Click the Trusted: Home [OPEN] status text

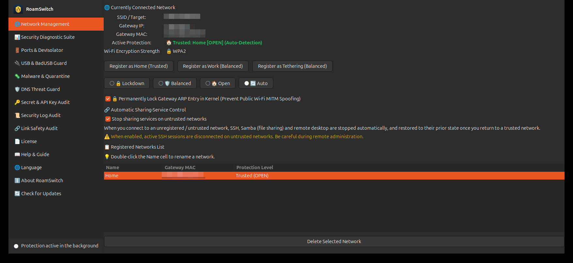(x=218, y=43)
